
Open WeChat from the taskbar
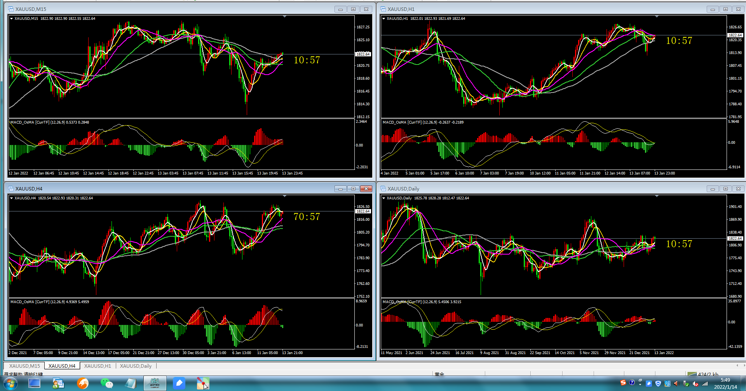coord(106,383)
